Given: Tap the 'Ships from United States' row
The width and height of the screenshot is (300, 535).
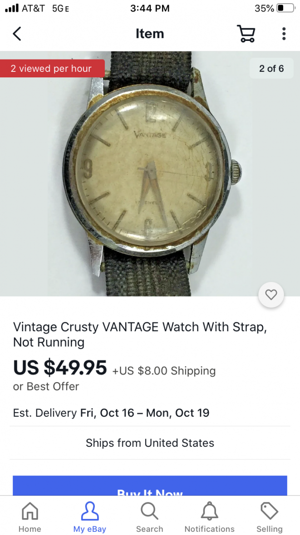Looking at the screenshot, I should 150,443.
